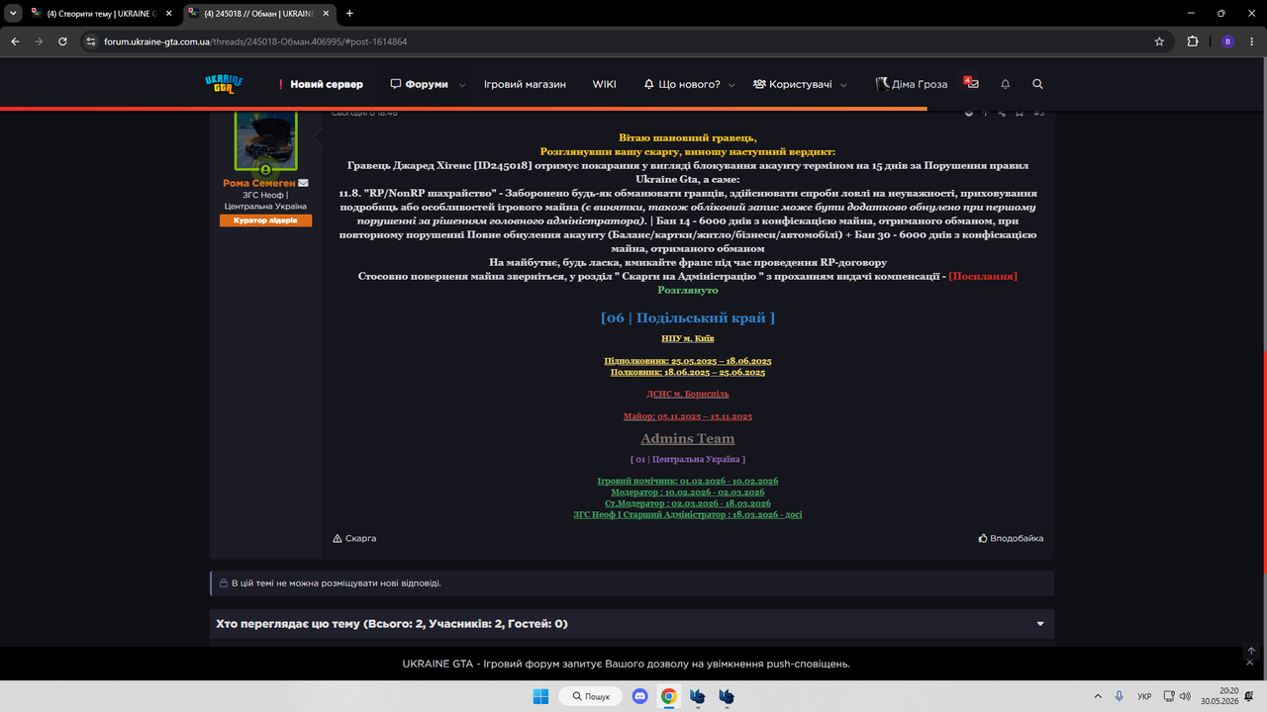Click microphone icon in system tray
The width and height of the screenshot is (1267, 712).
click(x=1120, y=696)
